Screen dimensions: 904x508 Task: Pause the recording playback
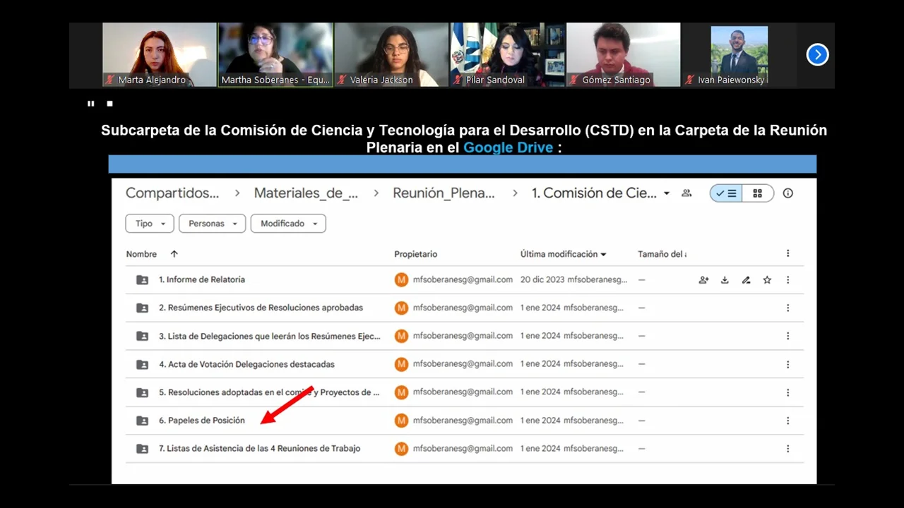point(90,104)
